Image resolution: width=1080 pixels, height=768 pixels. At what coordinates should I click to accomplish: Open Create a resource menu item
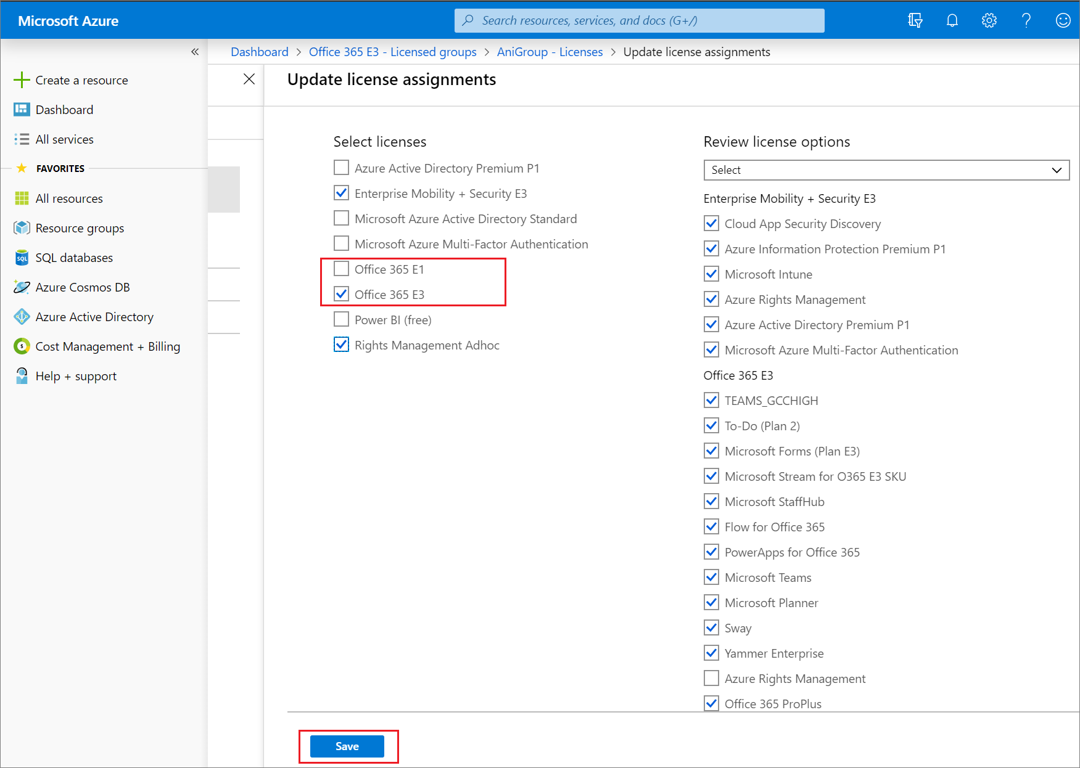pos(82,80)
